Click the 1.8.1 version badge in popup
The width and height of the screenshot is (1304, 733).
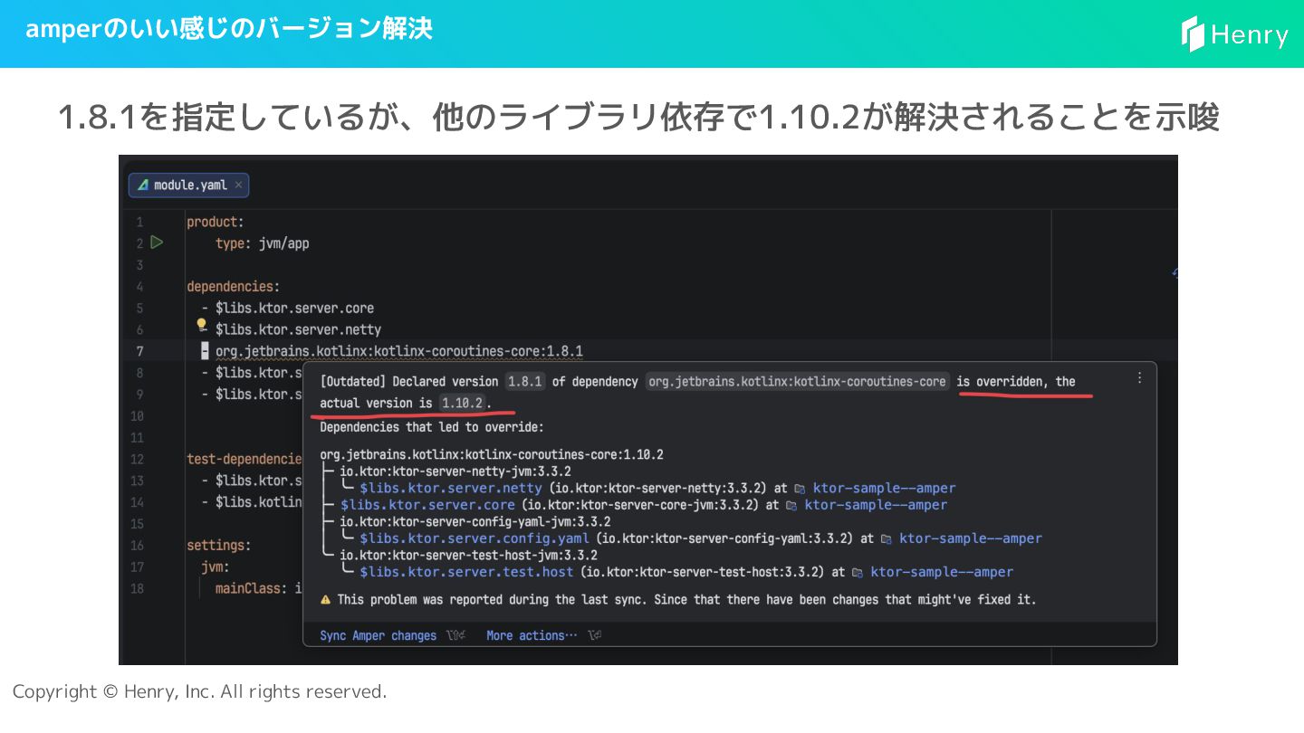[525, 382]
